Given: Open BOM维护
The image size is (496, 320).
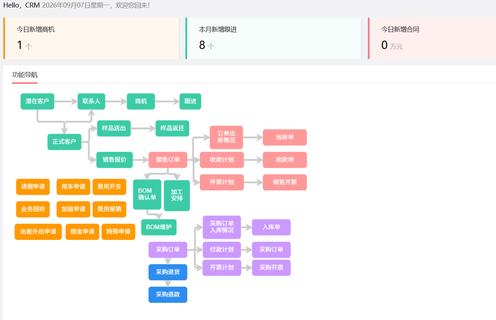Looking at the screenshot, I should (x=159, y=227).
